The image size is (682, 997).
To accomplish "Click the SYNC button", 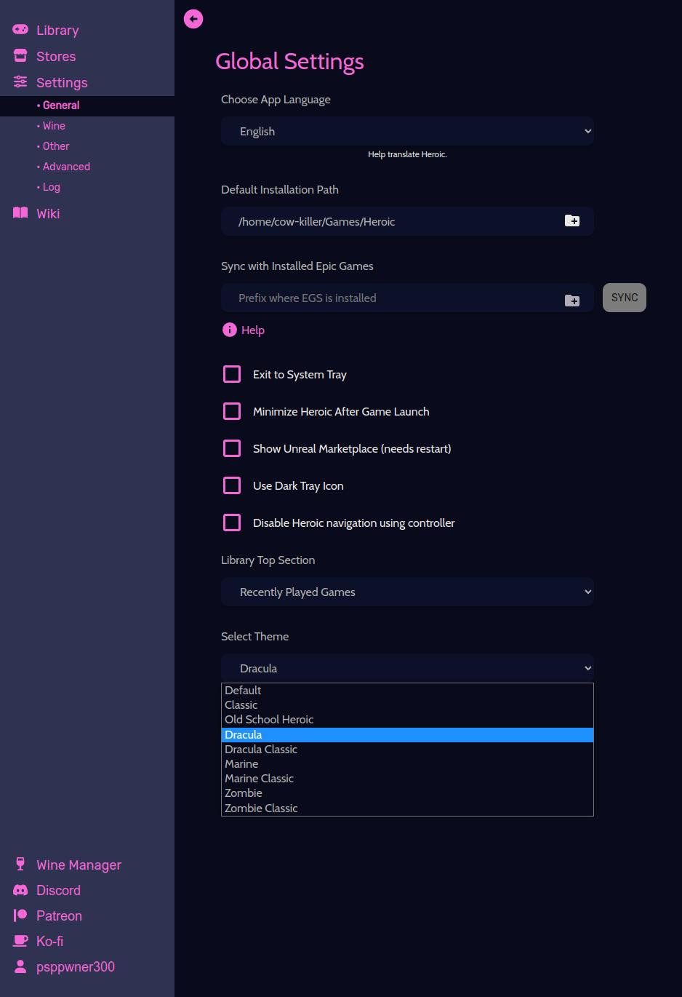I will point(625,298).
